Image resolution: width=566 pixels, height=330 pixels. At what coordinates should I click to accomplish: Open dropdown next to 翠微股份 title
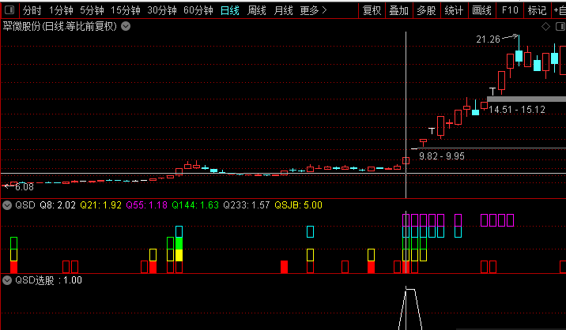(126, 26)
